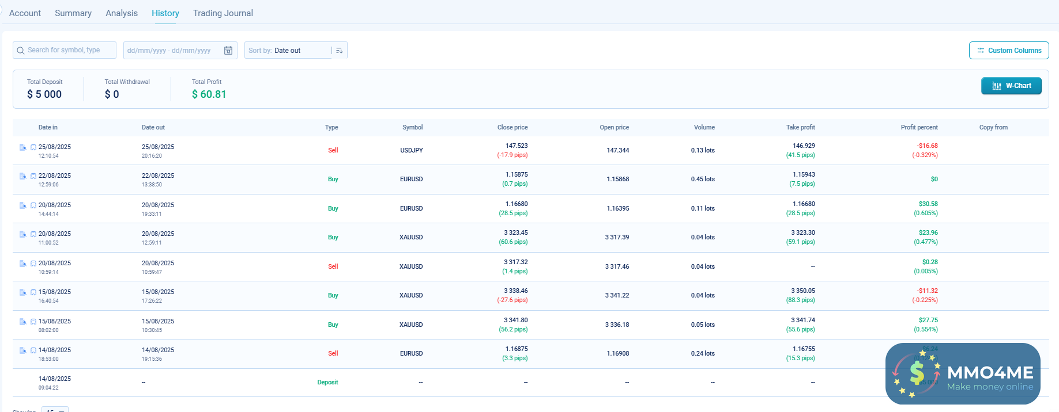
Task: Open details icon for 15/08/2025 16:40:54 trade
Action: pyautogui.click(x=23, y=292)
